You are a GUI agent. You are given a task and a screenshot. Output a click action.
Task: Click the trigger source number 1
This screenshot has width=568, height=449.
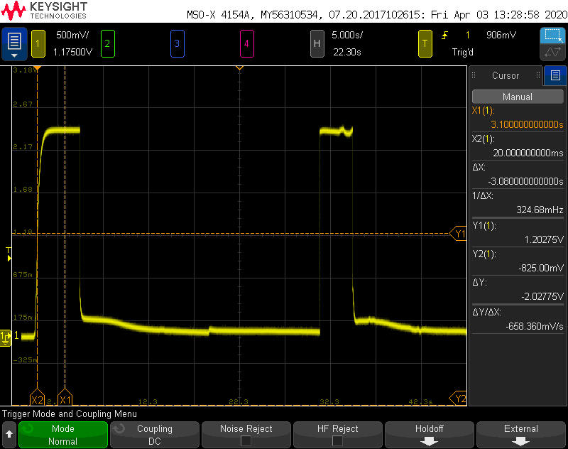(x=468, y=35)
